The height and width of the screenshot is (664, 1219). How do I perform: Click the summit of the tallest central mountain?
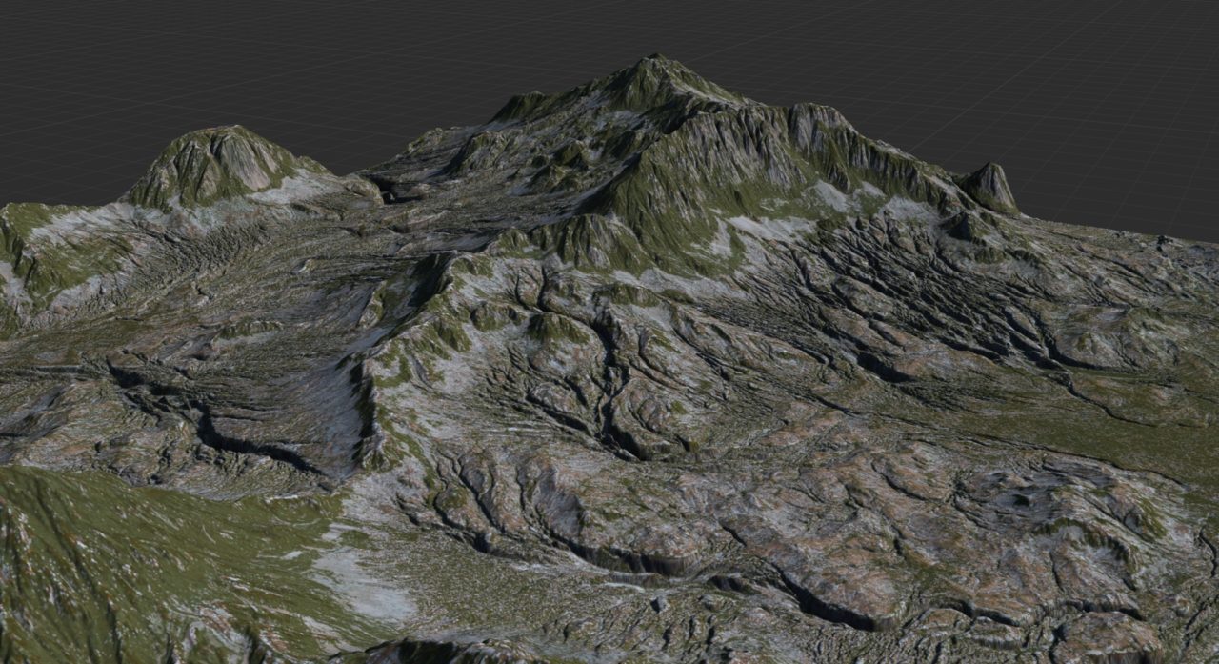coord(656,63)
